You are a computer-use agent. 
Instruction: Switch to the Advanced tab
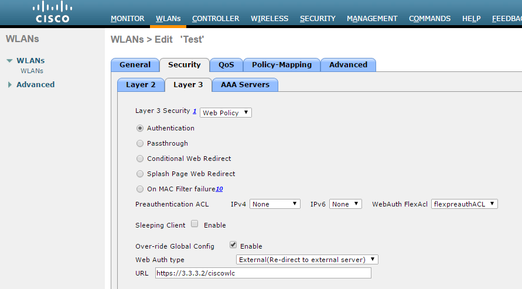point(348,65)
